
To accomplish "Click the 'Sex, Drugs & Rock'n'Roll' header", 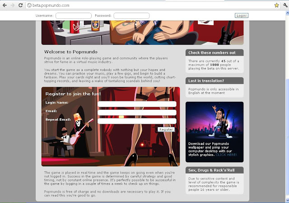I will (x=214, y=170).
